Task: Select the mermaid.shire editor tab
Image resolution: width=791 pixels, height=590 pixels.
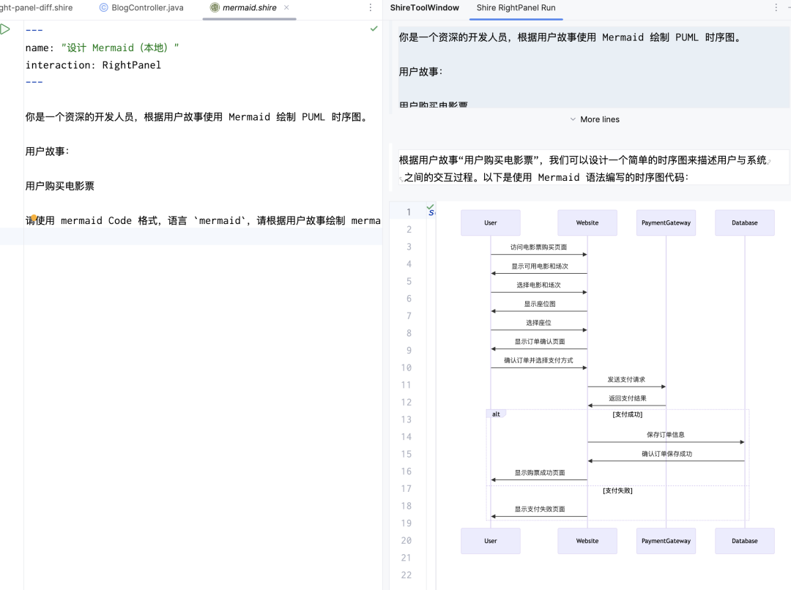Action: click(x=250, y=7)
